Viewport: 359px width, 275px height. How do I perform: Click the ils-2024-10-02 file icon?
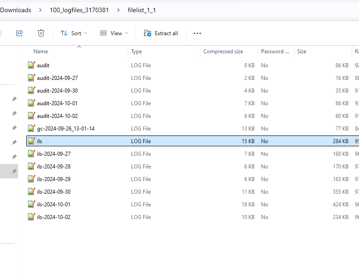pyautogui.click(x=32, y=217)
